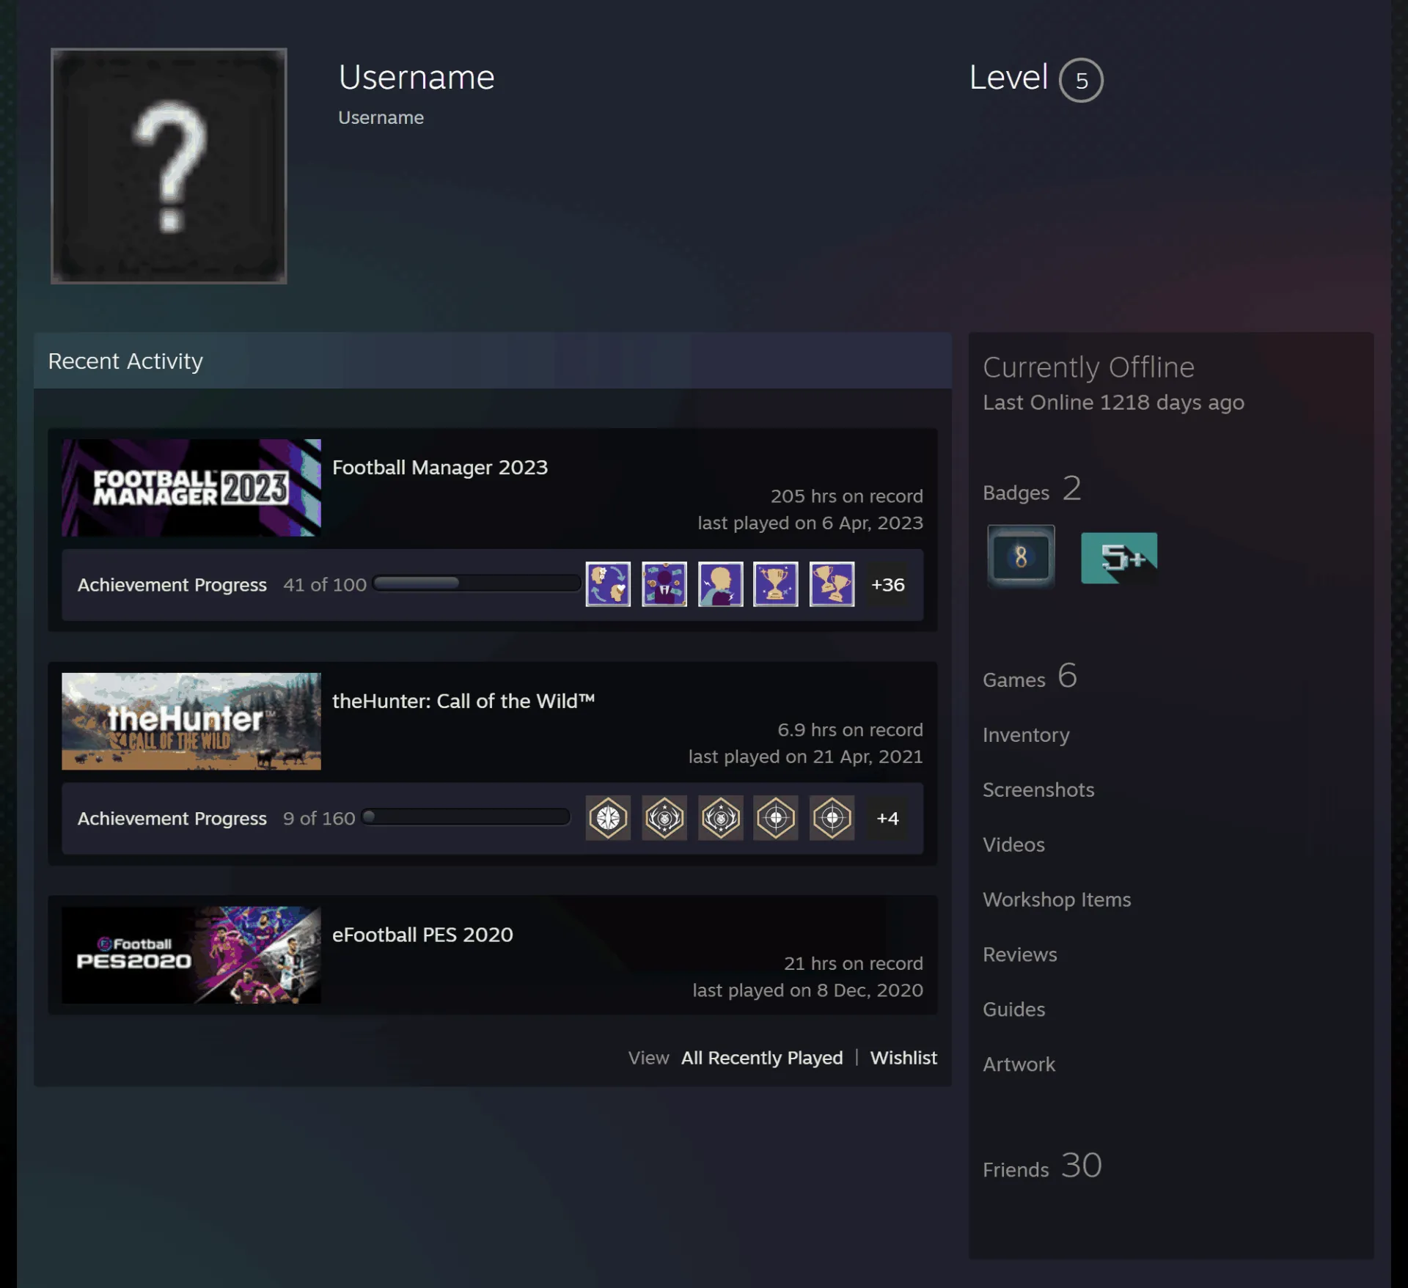The image size is (1408, 1288).
Task: Open theHunter: Call of the Wild title link
Action: [x=463, y=701]
